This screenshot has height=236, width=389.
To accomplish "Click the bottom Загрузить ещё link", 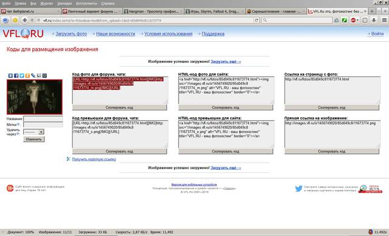I will (x=225, y=168).
